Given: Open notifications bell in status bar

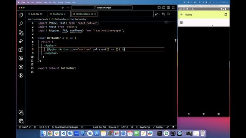Looking at the screenshot, I should (x=173, y=127).
